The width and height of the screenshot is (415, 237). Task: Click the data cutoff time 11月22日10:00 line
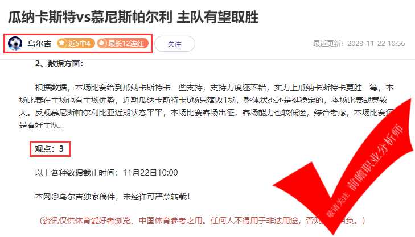(x=106, y=173)
